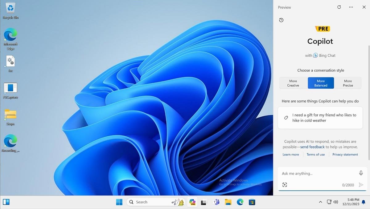Open Copilot's more options menu

[x=351, y=7]
